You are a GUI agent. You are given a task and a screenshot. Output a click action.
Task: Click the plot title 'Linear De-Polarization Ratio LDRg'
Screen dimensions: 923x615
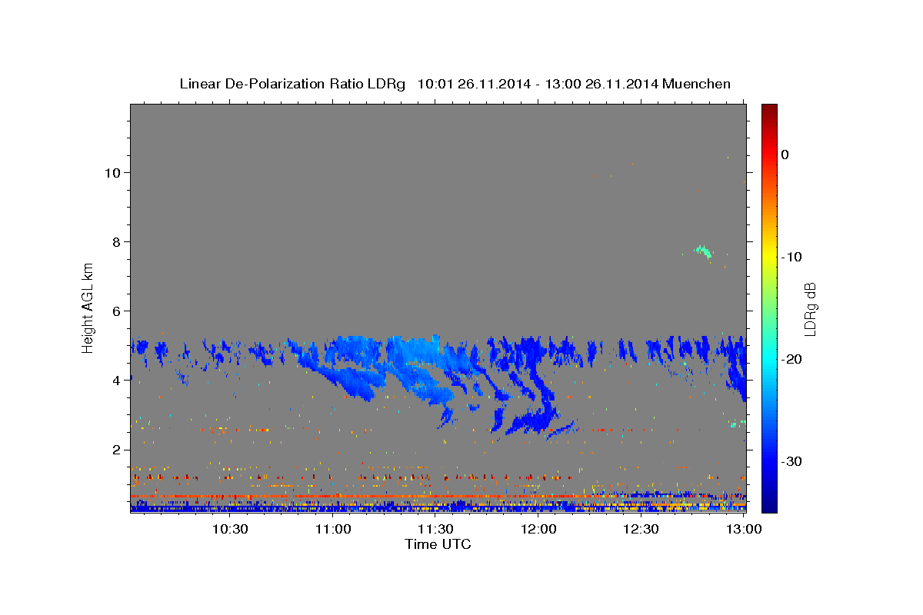pos(292,84)
